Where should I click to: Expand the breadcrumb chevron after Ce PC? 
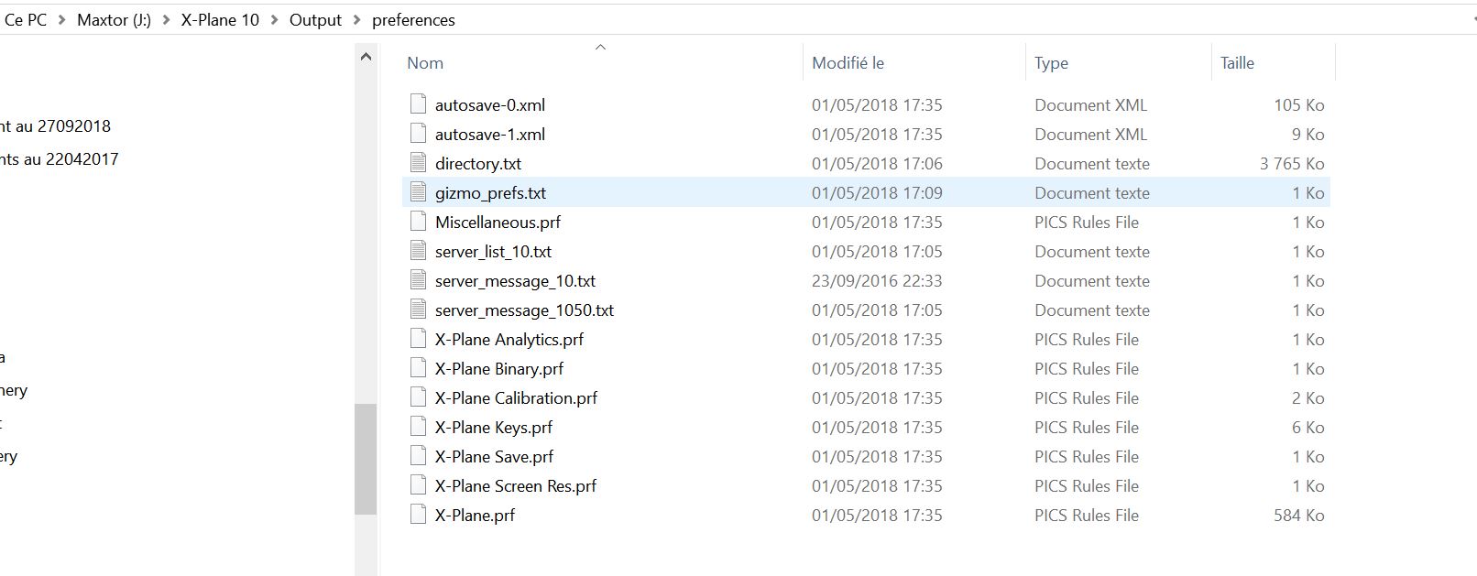(62, 20)
